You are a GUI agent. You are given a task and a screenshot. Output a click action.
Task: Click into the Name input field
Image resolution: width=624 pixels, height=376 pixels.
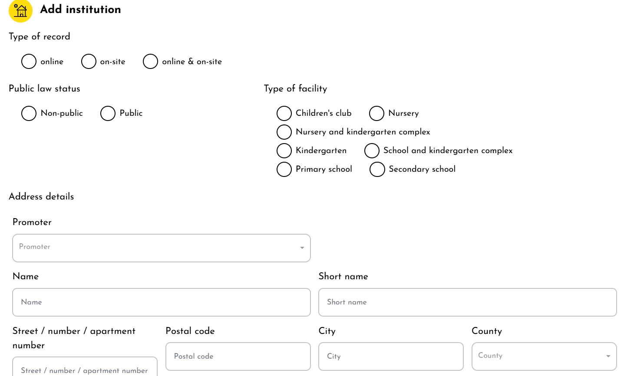click(x=161, y=302)
